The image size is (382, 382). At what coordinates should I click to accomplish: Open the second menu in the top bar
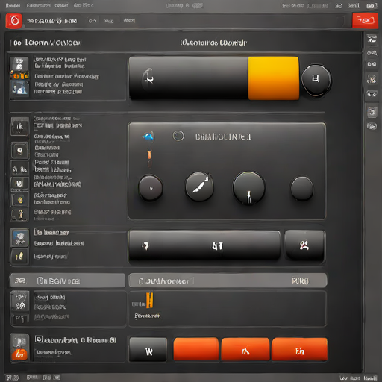click(x=38, y=5)
